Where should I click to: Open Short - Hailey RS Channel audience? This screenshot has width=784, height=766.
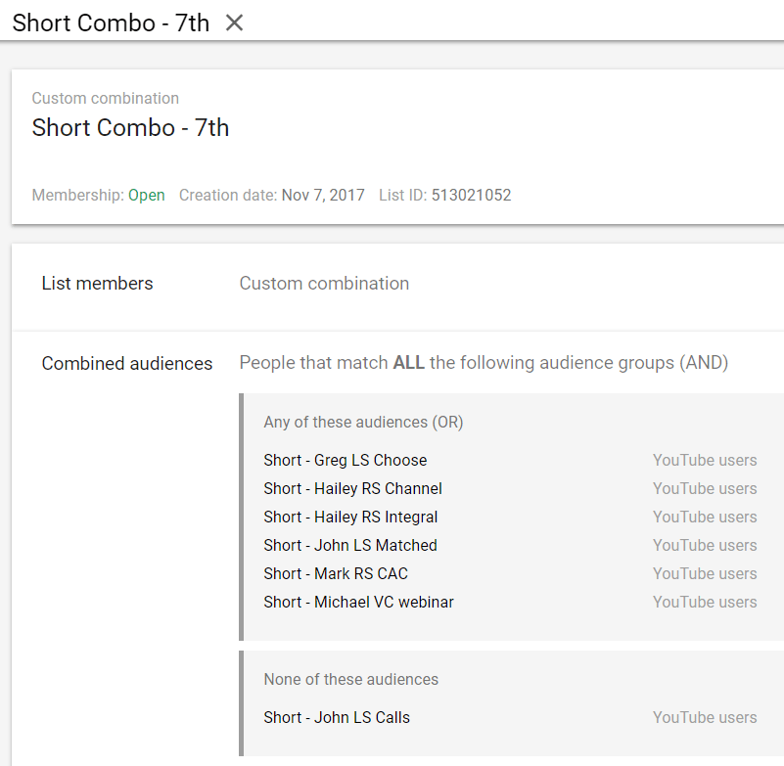[352, 488]
